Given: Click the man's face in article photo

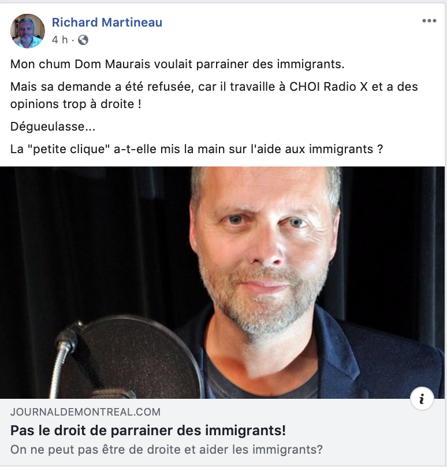Looking at the screenshot, I should [x=265, y=244].
